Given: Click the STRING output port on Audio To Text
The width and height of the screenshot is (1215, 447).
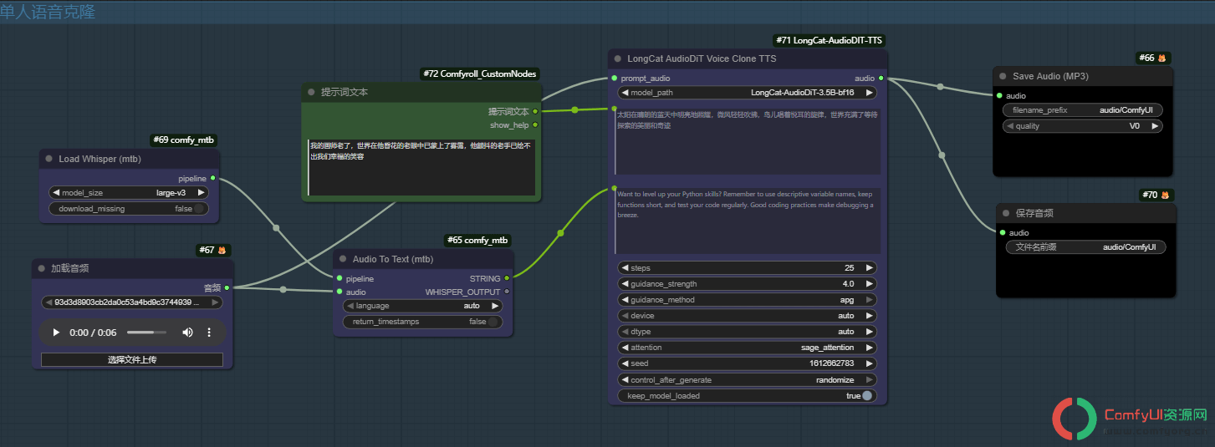Looking at the screenshot, I should (x=507, y=278).
